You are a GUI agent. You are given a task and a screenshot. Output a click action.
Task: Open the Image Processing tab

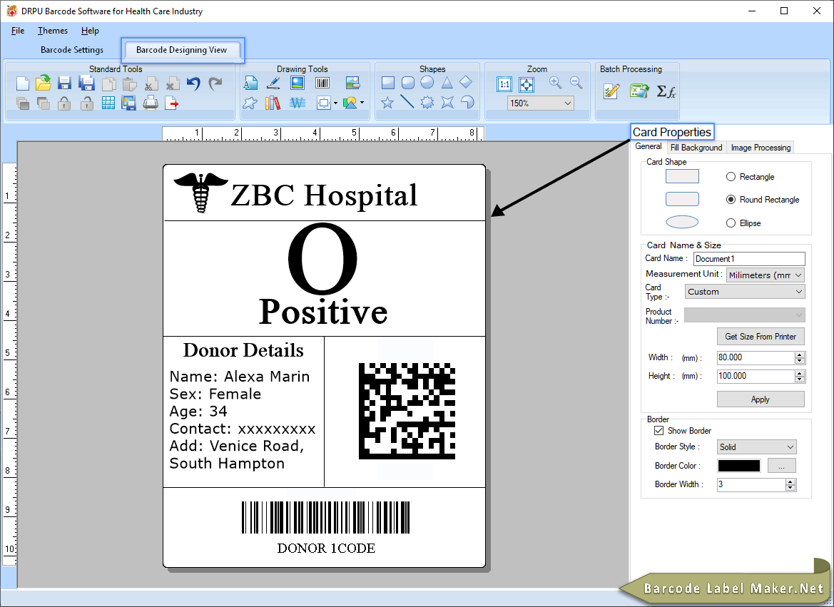click(761, 148)
